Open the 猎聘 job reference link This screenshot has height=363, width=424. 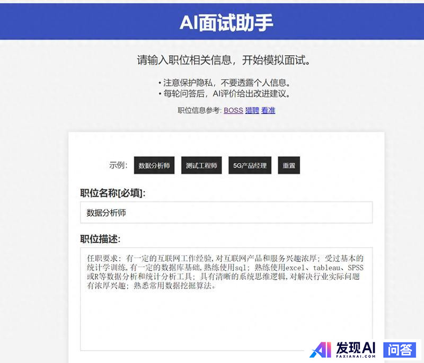point(252,110)
